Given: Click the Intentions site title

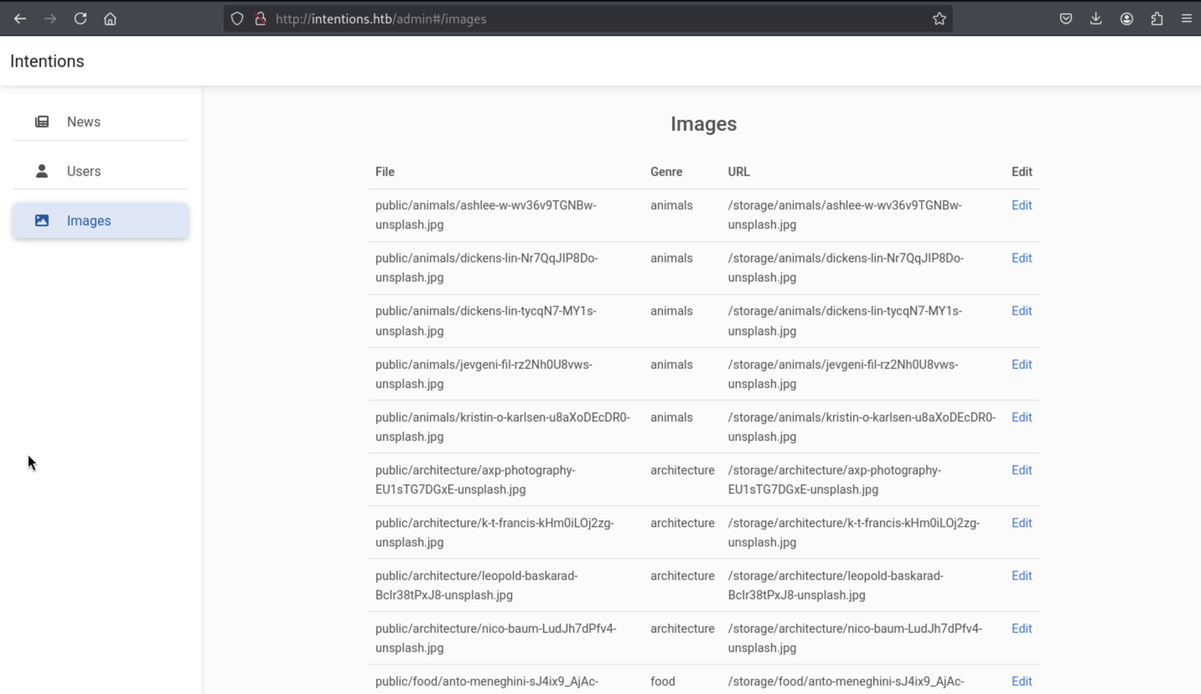Looking at the screenshot, I should point(47,61).
